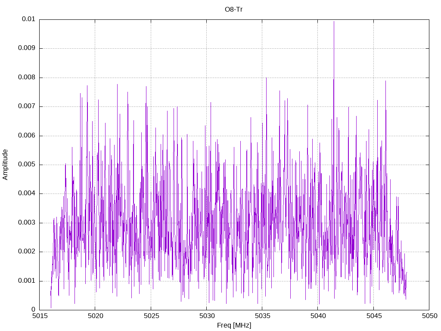The width and height of the screenshot is (441, 331).
Task: Click the 5050 x-axis tick label
Action: pos(430,316)
